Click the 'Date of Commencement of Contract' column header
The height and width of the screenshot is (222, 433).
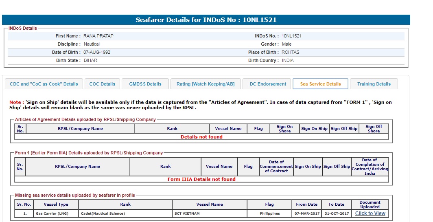coord(276,166)
